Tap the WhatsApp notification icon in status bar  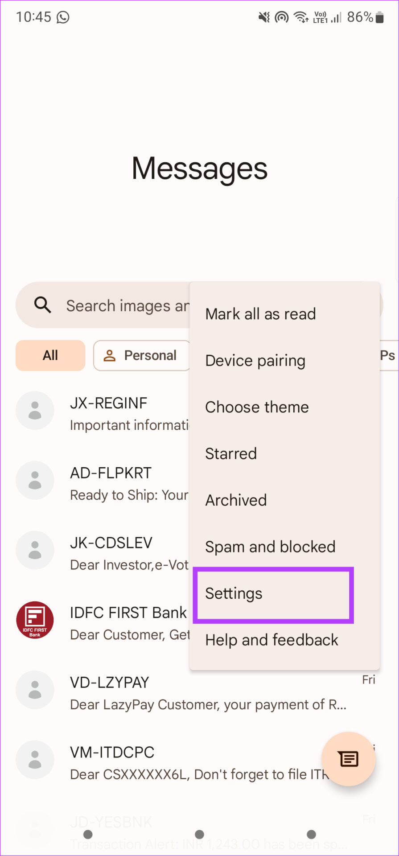pos(63,17)
